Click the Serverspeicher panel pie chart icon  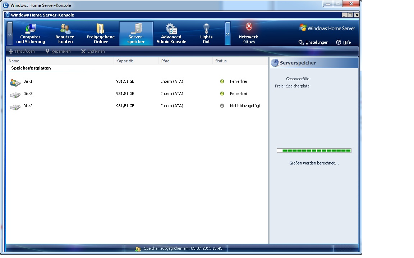click(275, 63)
